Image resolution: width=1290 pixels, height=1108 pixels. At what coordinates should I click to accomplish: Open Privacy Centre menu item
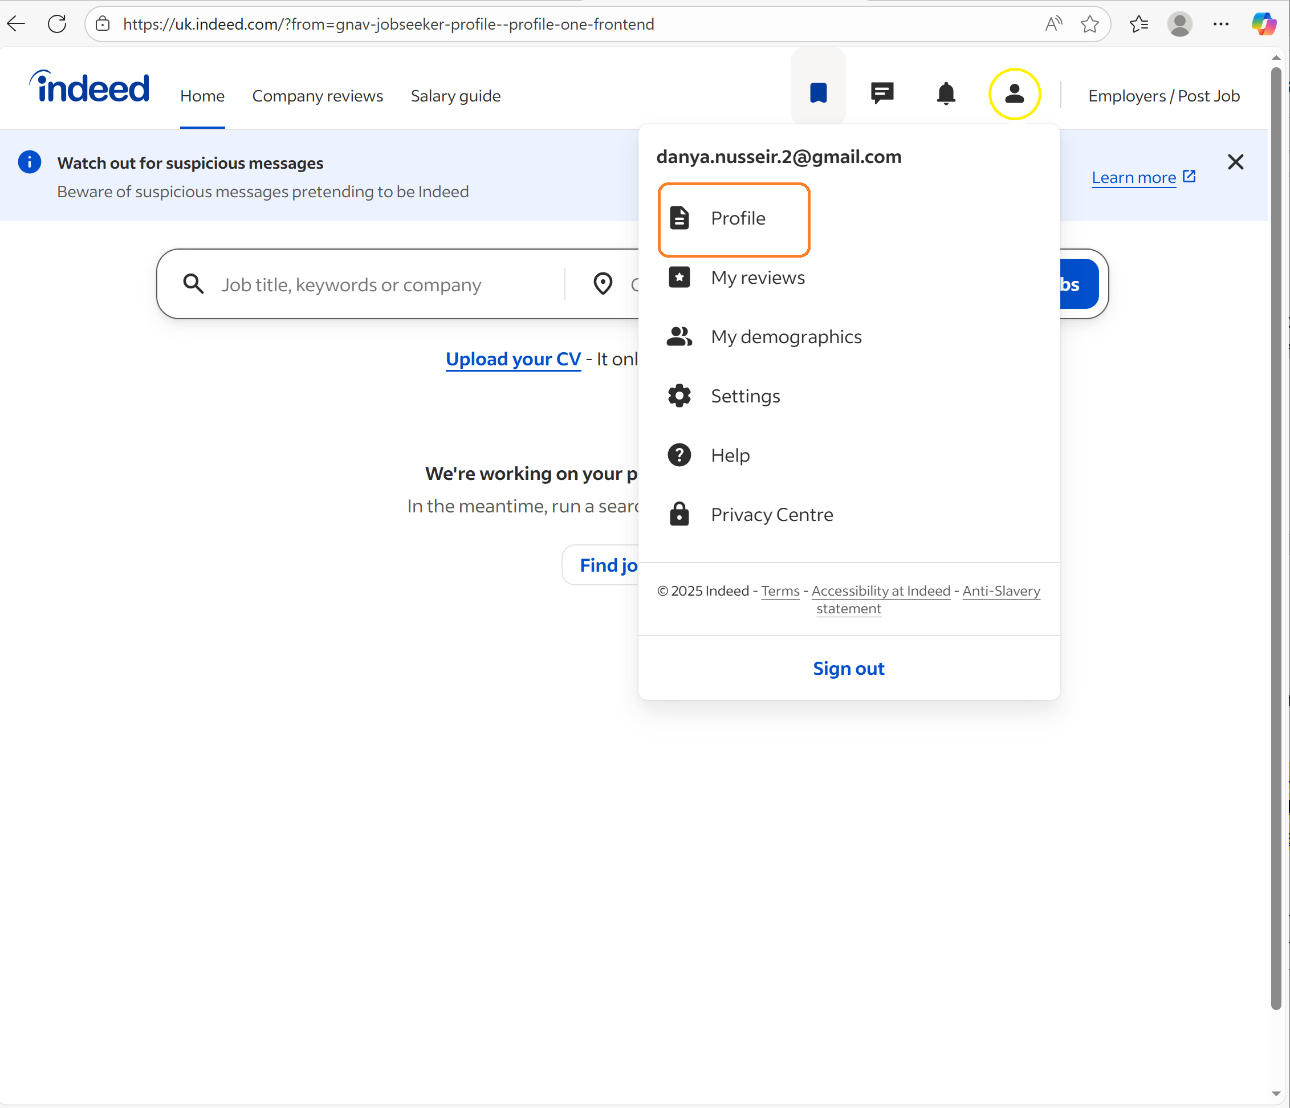(x=849, y=515)
